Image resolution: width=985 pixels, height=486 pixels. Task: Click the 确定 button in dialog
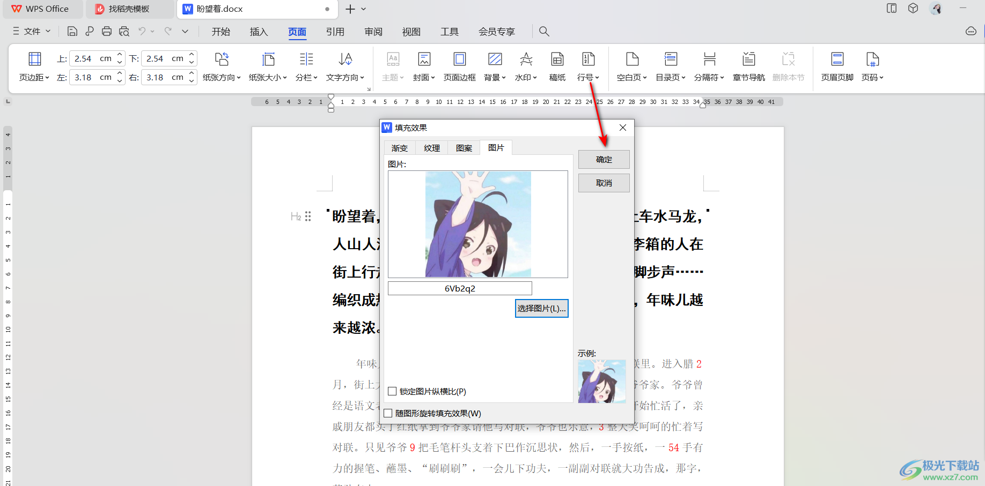pyautogui.click(x=604, y=160)
